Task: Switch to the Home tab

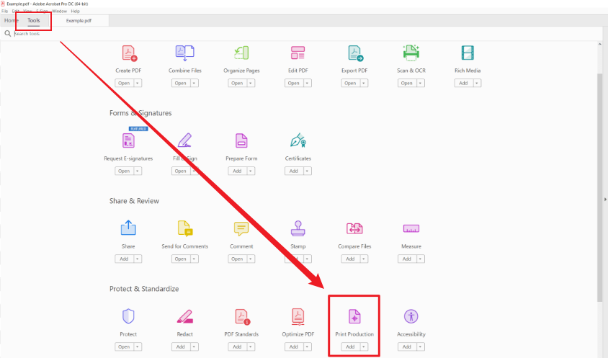Action: (x=12, y=20)
